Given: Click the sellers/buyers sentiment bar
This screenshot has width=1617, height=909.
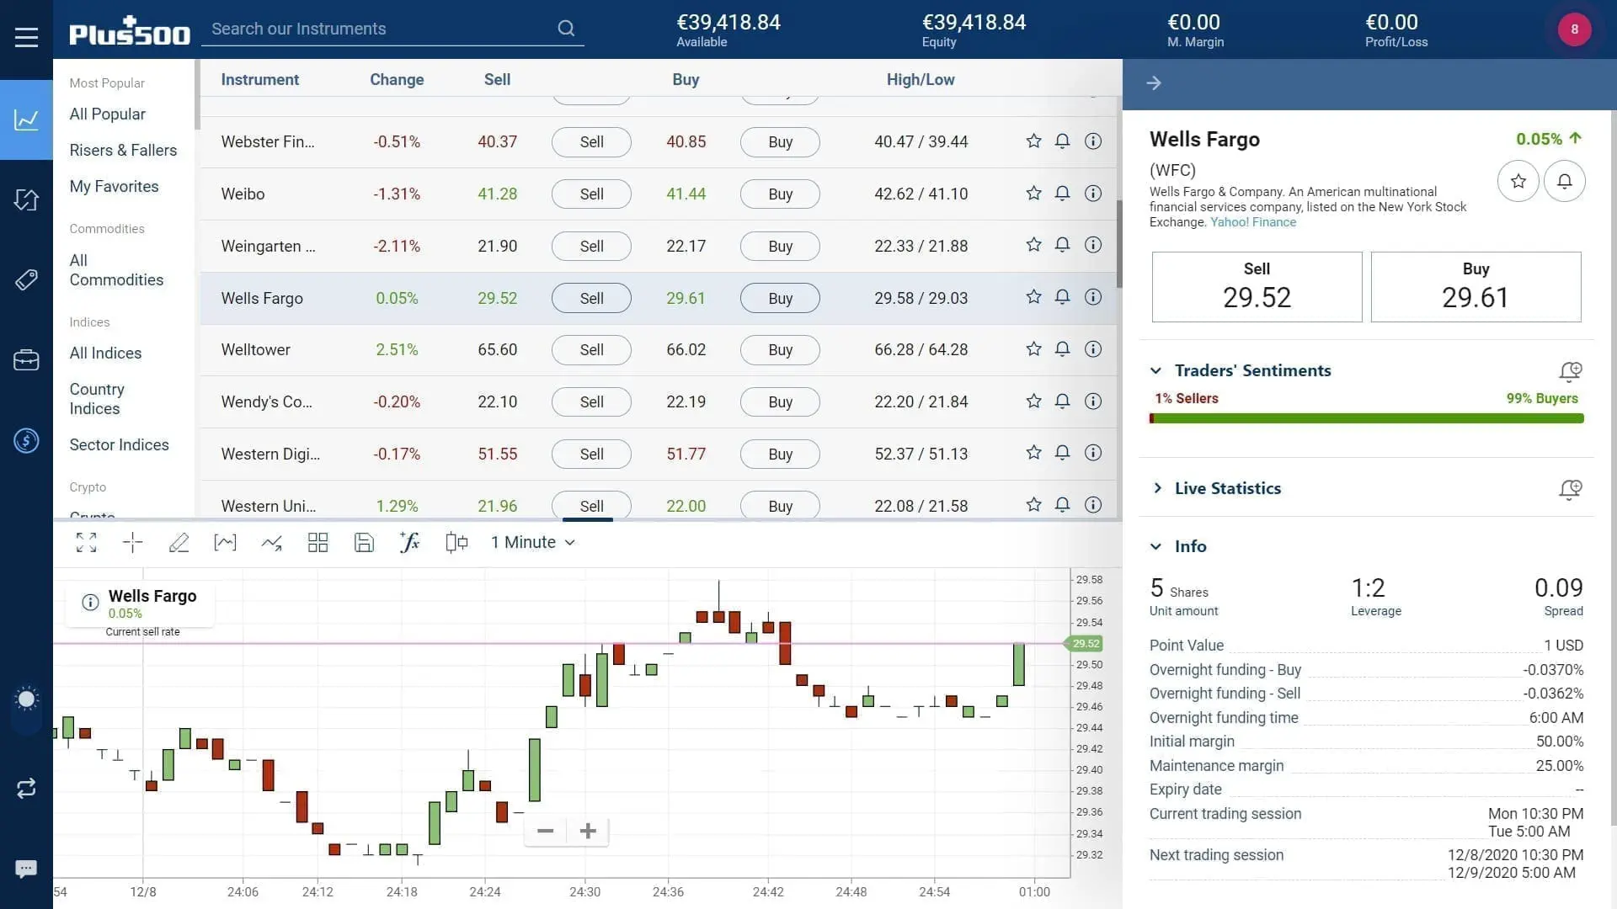Looking at the screenshot, I should (x=1366, y=418).
